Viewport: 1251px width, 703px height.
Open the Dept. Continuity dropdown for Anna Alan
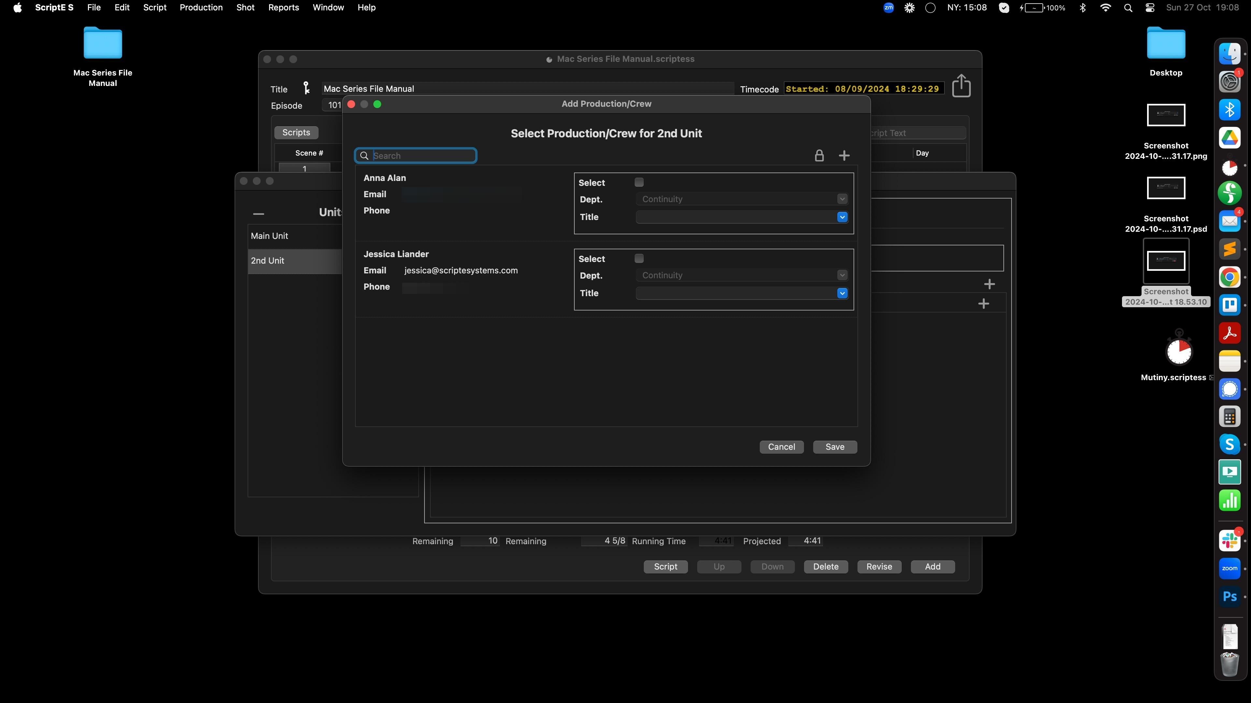click(x=842, y=199)
